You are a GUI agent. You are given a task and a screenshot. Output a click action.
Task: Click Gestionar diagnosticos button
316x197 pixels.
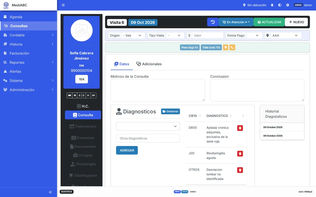[x=170, y=111]
